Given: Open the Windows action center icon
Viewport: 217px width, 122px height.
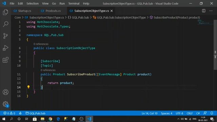Looking at the screenshot, I should pyautogui.click(x=212, y=119).
